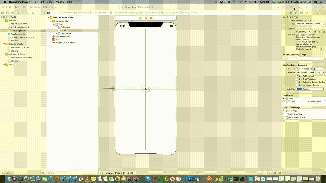Screen dimensions: 326x183
Task: Toggle the Navigator panel visibility
Action: coord(308,7)
